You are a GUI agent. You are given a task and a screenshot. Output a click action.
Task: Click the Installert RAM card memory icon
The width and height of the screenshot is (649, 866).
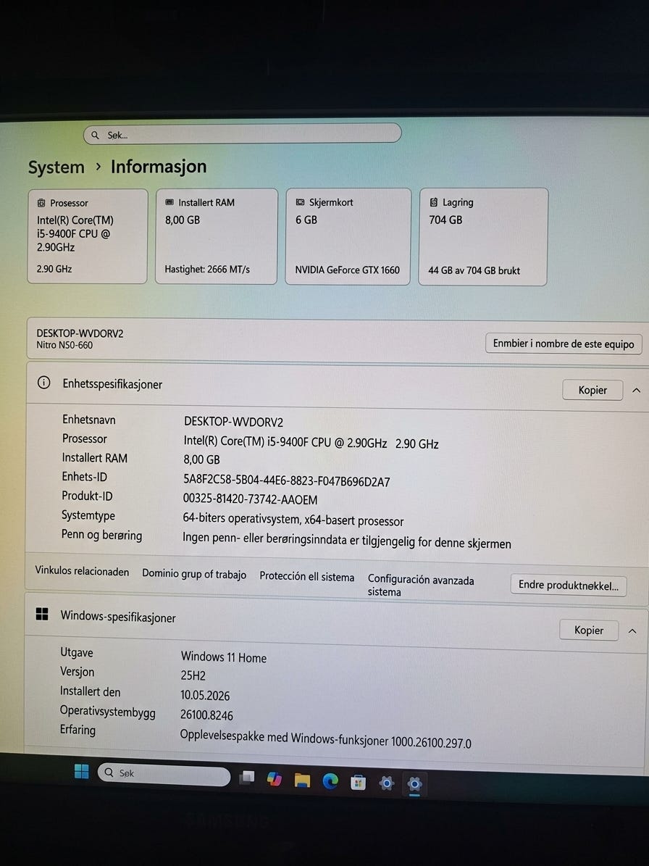[169, 202]
